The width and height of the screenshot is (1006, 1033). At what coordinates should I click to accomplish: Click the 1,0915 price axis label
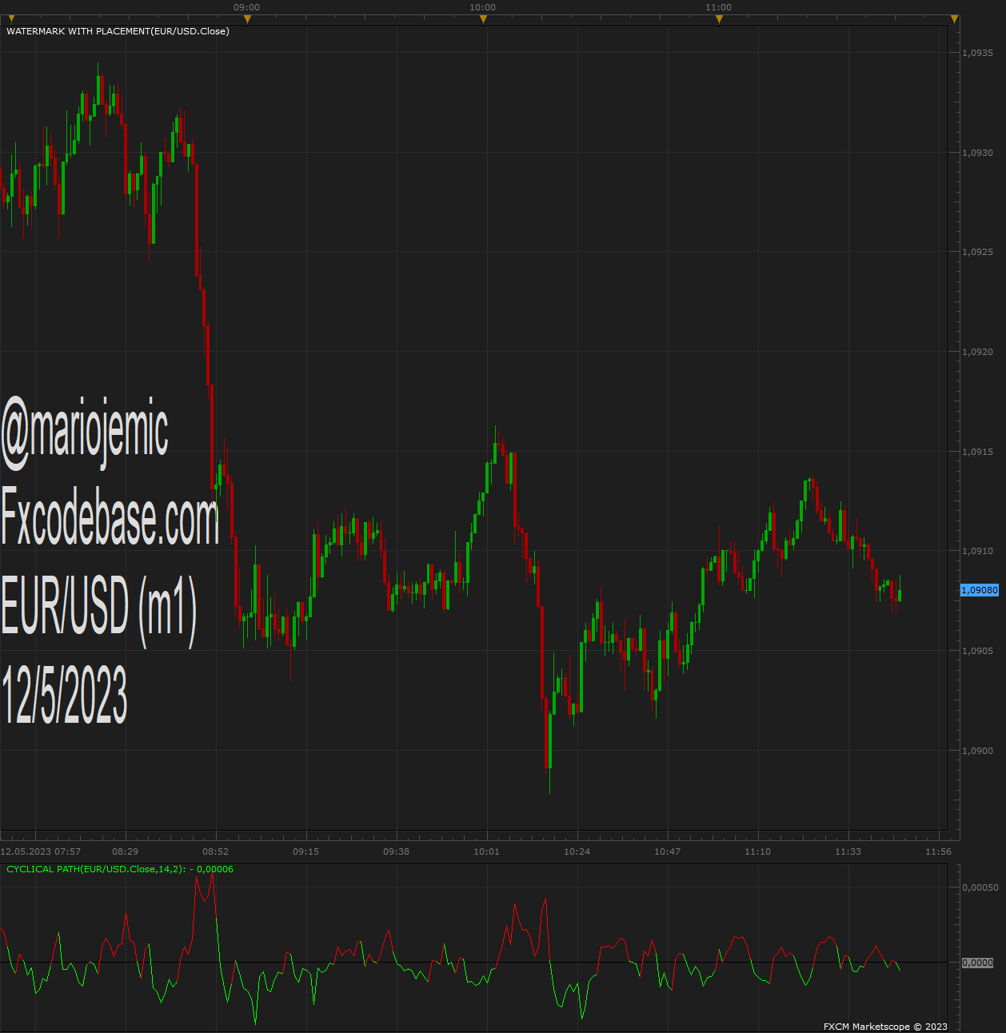point(977,452)
